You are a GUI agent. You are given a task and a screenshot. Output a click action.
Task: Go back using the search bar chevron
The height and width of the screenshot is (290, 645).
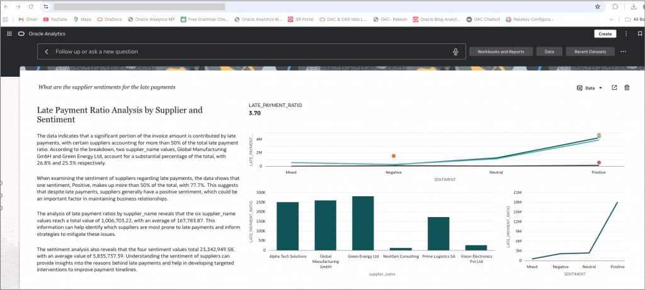point(47,52)
